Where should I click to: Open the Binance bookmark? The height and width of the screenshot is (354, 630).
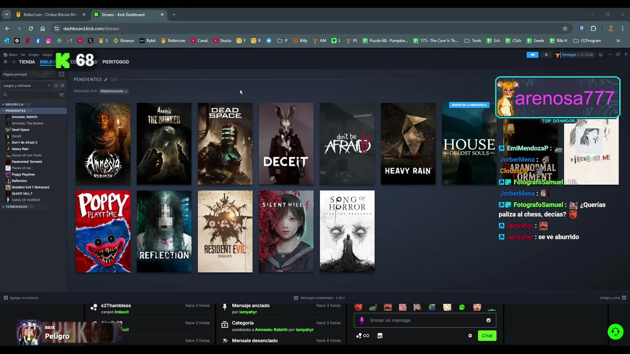pyautogui.click(x=124, y=41)
